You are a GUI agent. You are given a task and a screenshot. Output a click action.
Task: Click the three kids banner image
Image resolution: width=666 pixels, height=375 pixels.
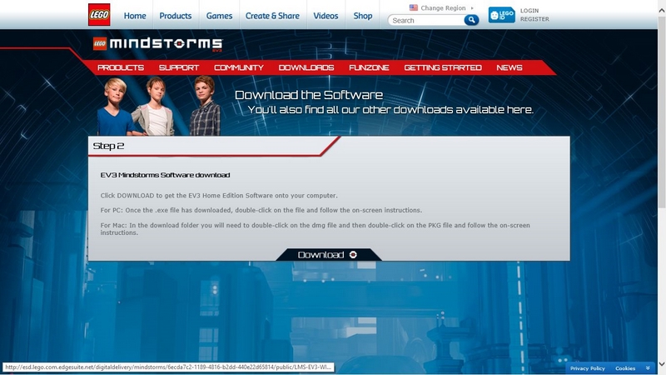click(x=159, y=106)
